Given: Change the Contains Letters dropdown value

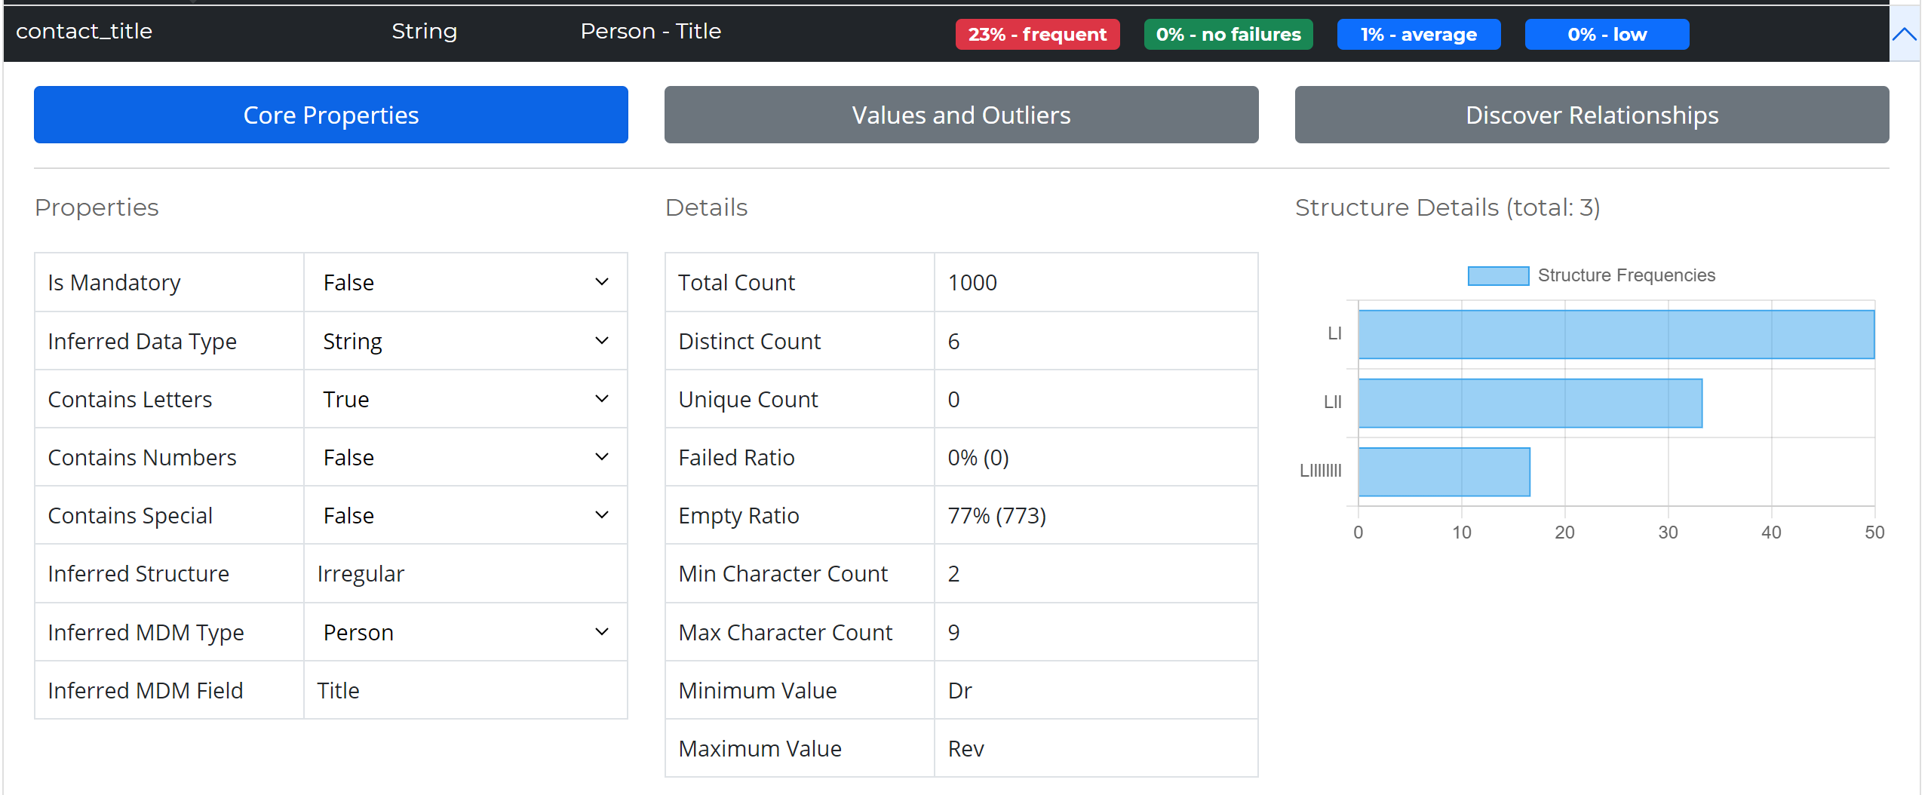Looking at the screenshot, I should [465, 399].
